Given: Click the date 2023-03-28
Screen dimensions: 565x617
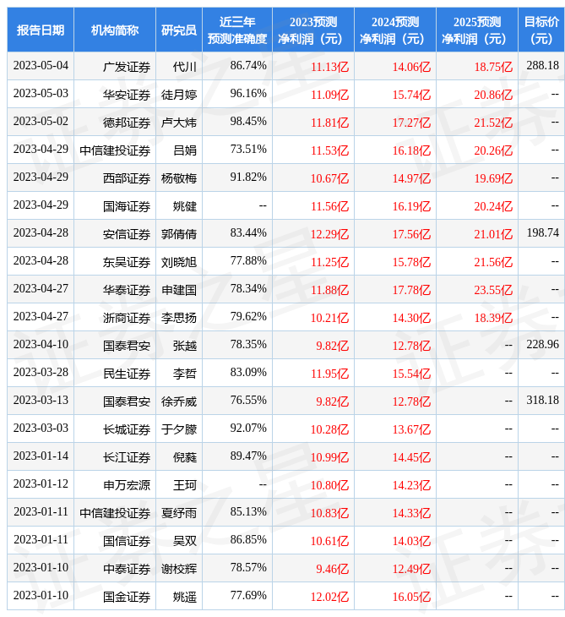Looking at the screenshot, I should click(41, 372).
